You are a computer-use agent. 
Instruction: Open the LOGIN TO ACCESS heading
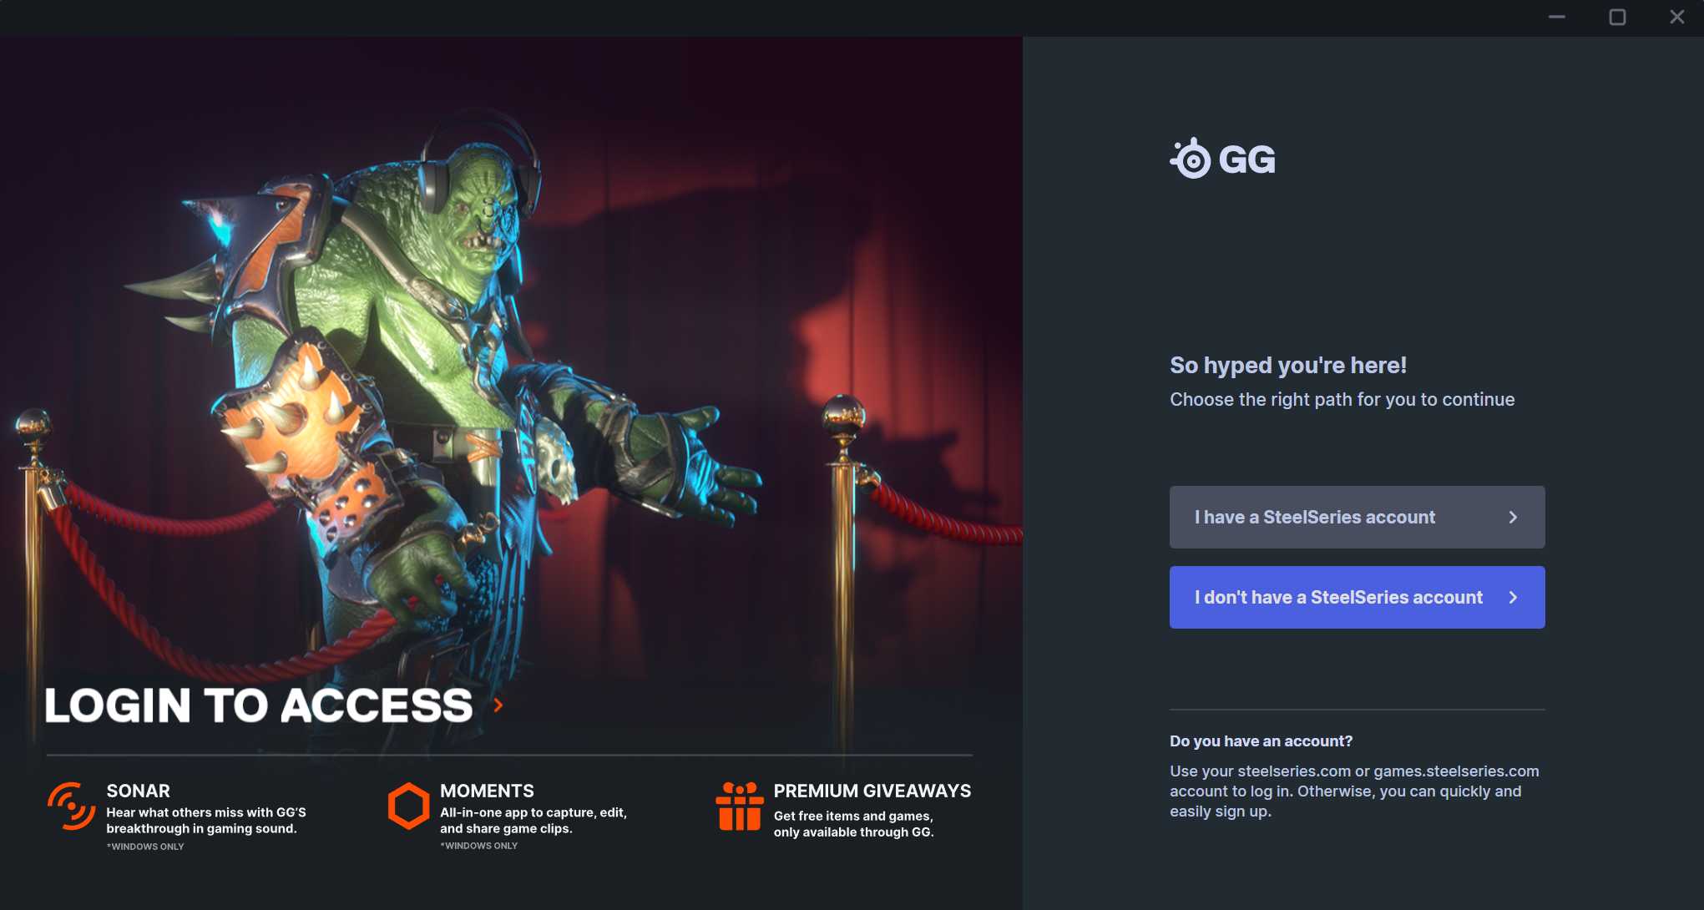tap(259, 705)
